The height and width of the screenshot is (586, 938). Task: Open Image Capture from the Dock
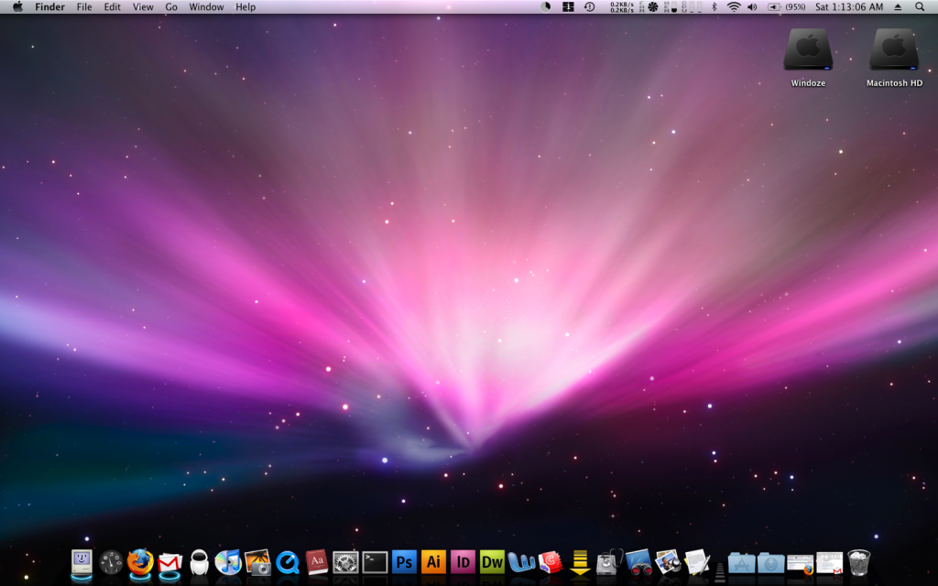(257, 563)
